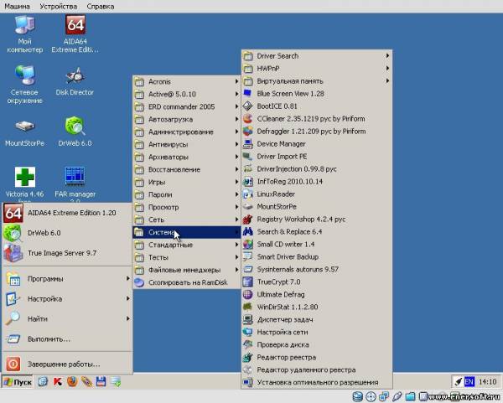The width and height of the screenshot is (503, 403).
Task: Click the Kaspersky K quick launch icon
Action: (x=58, y=381)
